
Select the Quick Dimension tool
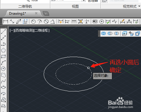(x=61, y=21)
